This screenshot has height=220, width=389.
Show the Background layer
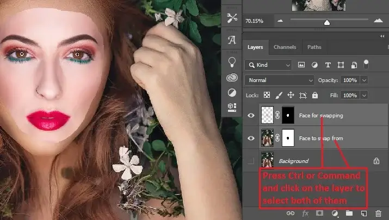tap(251, 161)
